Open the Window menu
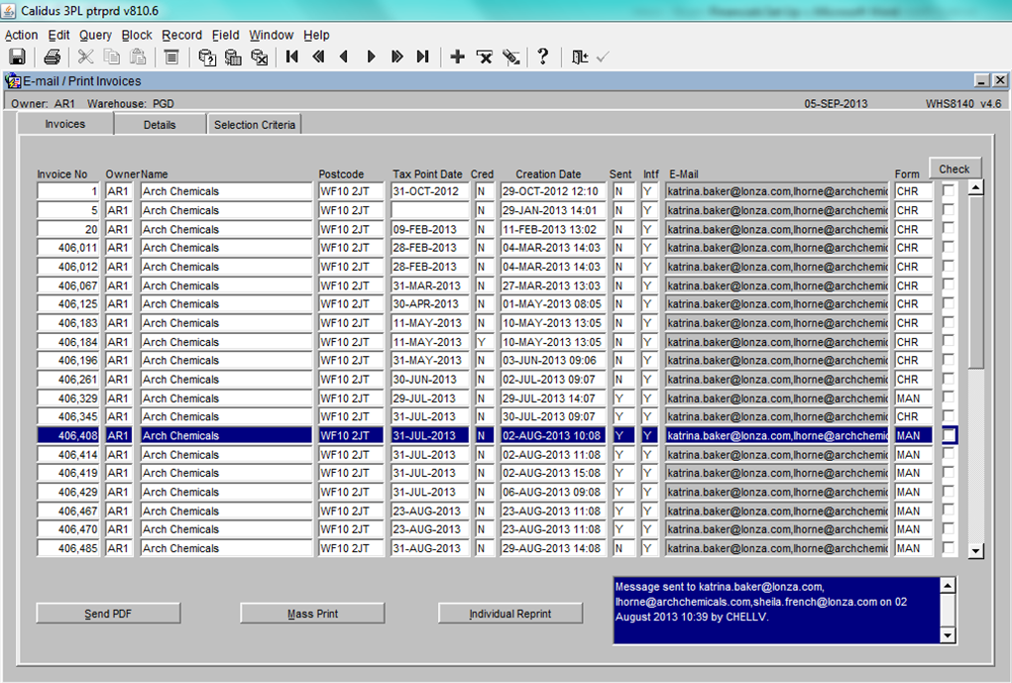 (x=271, y=35)
